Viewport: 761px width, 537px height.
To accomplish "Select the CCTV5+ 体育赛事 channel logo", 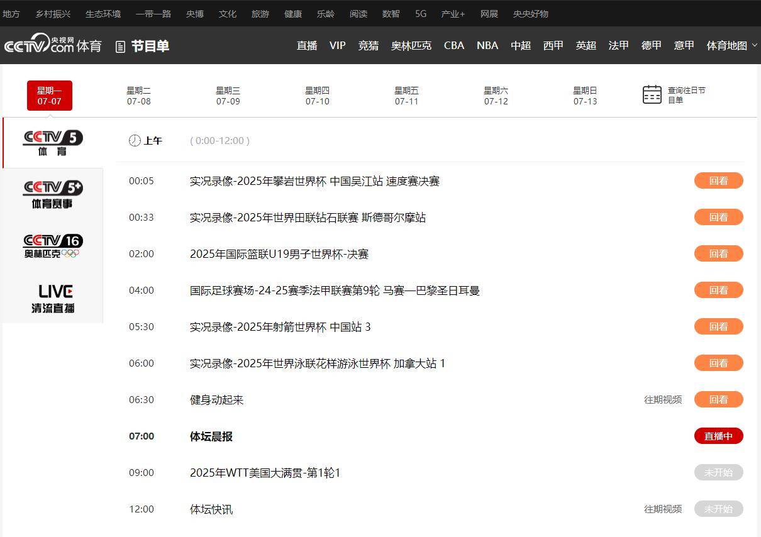I will pos(53,194).
